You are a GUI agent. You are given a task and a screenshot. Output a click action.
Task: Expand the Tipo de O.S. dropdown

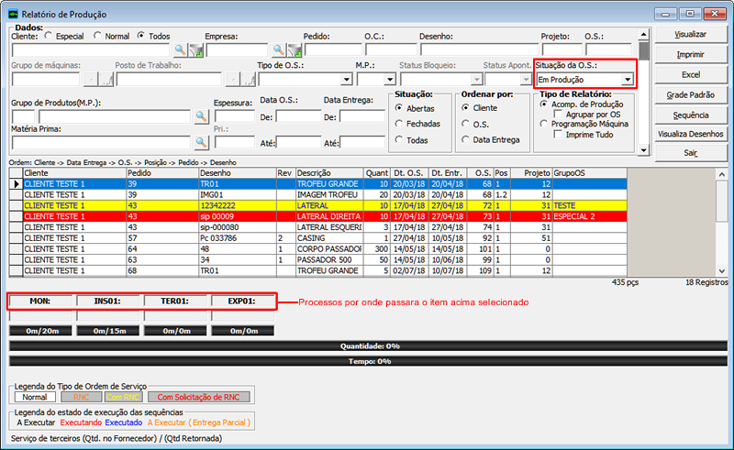pos(347,80)
